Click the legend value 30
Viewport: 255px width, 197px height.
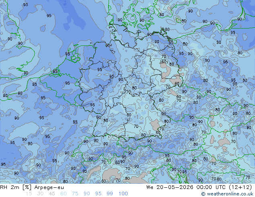coord(40,194)
